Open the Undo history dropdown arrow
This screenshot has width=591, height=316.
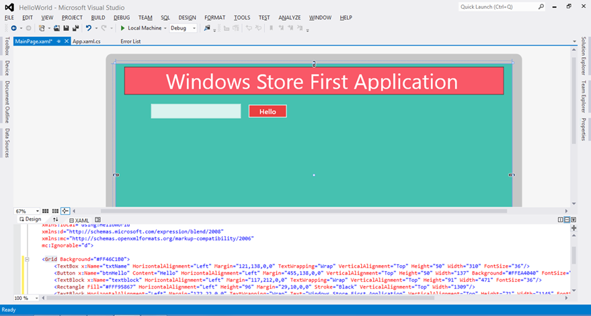click(96, 28)
